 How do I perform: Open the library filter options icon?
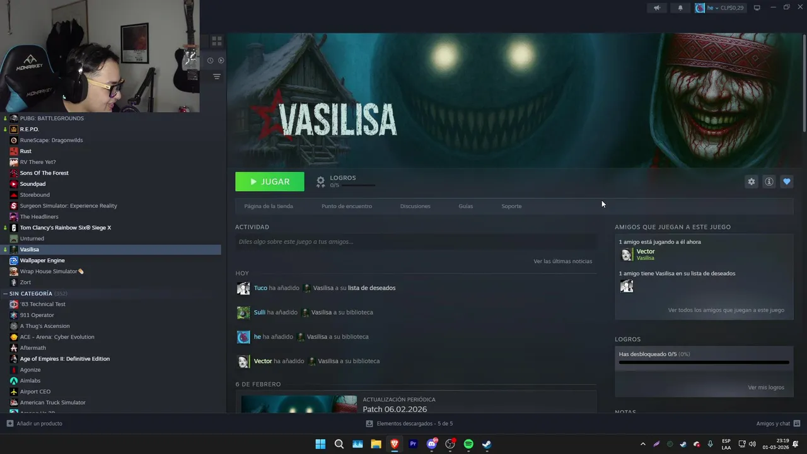pos(217,76)
